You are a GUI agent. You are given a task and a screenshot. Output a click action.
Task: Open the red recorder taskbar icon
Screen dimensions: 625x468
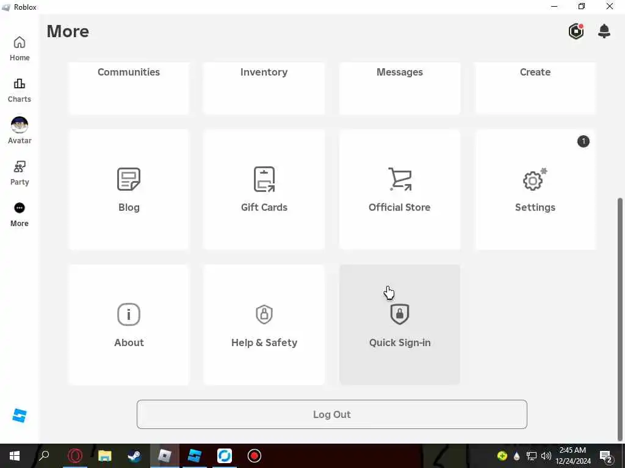pyautogui.click(x=255, y=456)
